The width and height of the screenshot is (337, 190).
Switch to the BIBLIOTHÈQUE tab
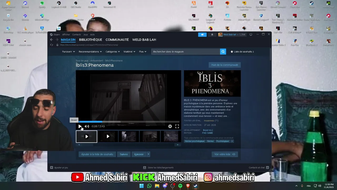[x=91, y=40]
